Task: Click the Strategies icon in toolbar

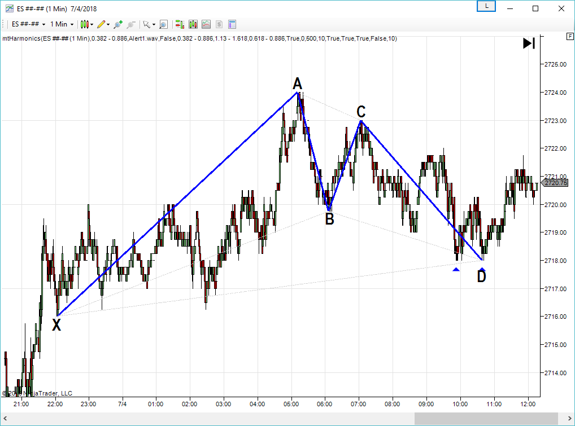Action: pos(219,24)
